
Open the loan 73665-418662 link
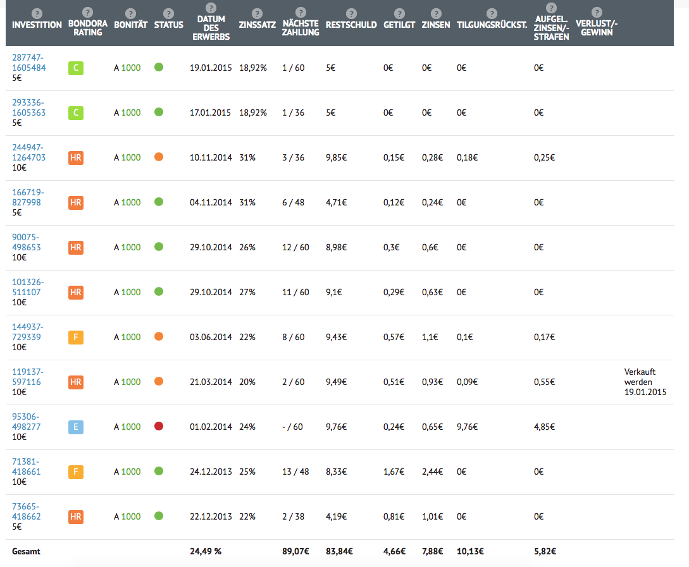click(x=27, y=512)
